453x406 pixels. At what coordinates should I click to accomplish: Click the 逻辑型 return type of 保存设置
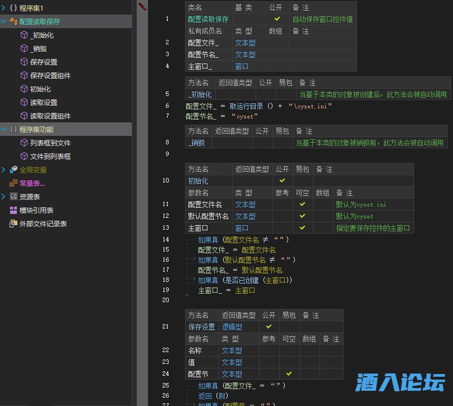pos(232,326)
